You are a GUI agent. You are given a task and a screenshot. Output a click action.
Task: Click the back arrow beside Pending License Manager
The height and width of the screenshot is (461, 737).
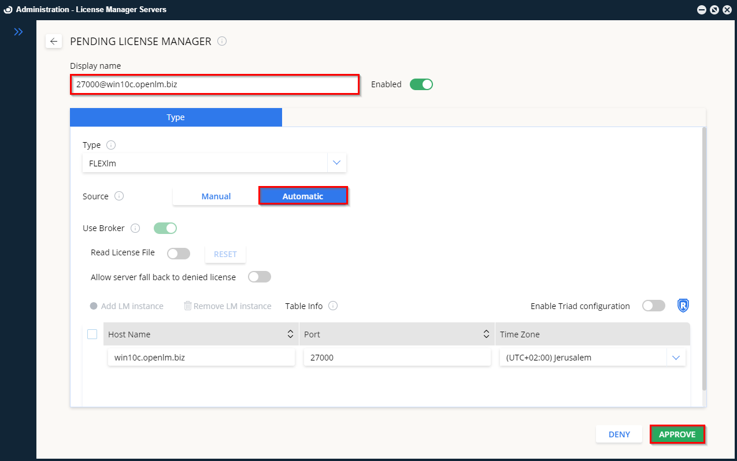point(54,41)
